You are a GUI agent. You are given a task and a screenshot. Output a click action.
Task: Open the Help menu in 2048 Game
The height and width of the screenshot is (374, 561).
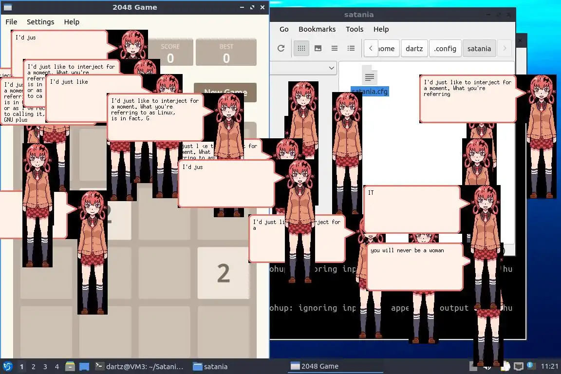[x=72, y=22]
